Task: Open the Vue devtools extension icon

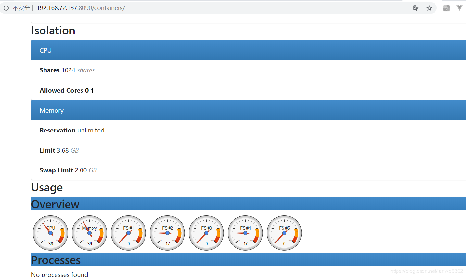Action: (x=460, y=8)
